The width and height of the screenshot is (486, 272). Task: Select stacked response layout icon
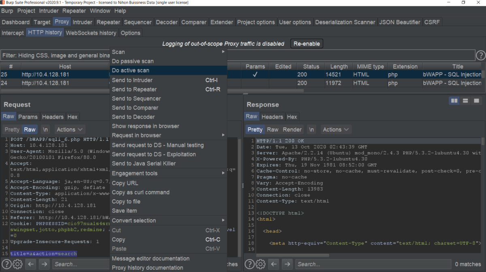click(465, 100)
